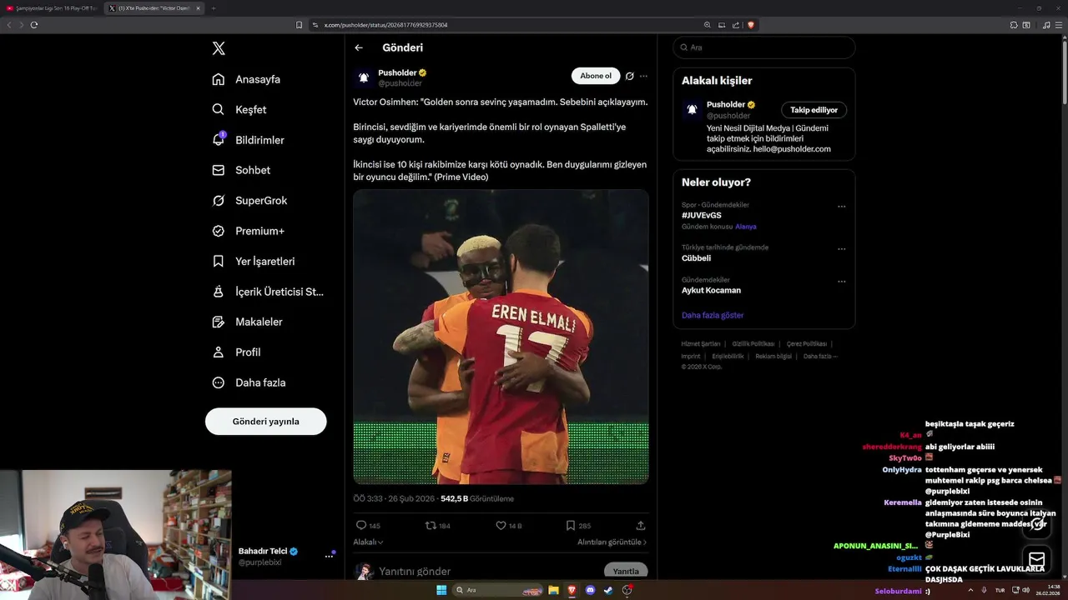The image size is (1068, 600).
Task: Go back with the arrow beside Gönderi
Action: tap(359, 47)
